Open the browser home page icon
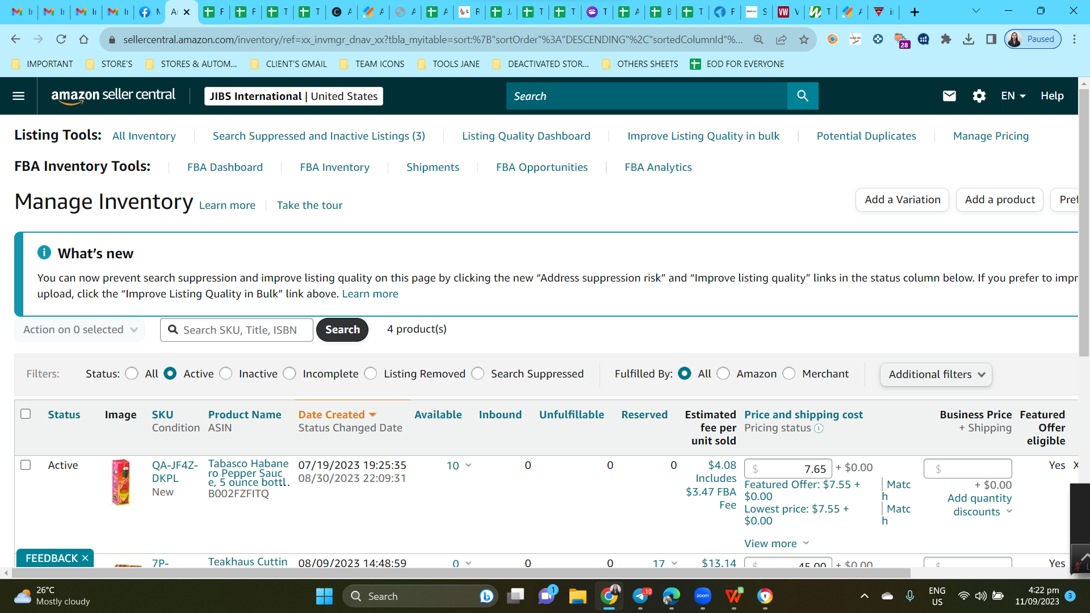1090x613 pixels. tap(84, 39)
